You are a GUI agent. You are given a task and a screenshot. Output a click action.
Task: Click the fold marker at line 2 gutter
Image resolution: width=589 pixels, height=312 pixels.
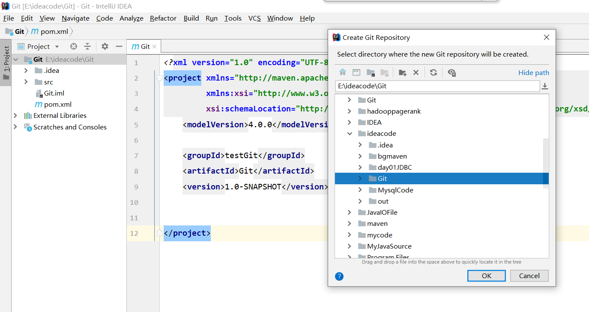click(x=159, y=78)
